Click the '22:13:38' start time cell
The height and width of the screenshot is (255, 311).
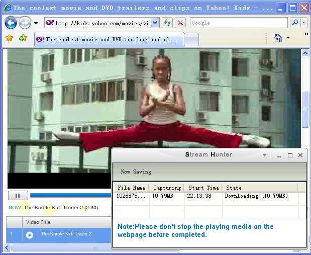199,196
